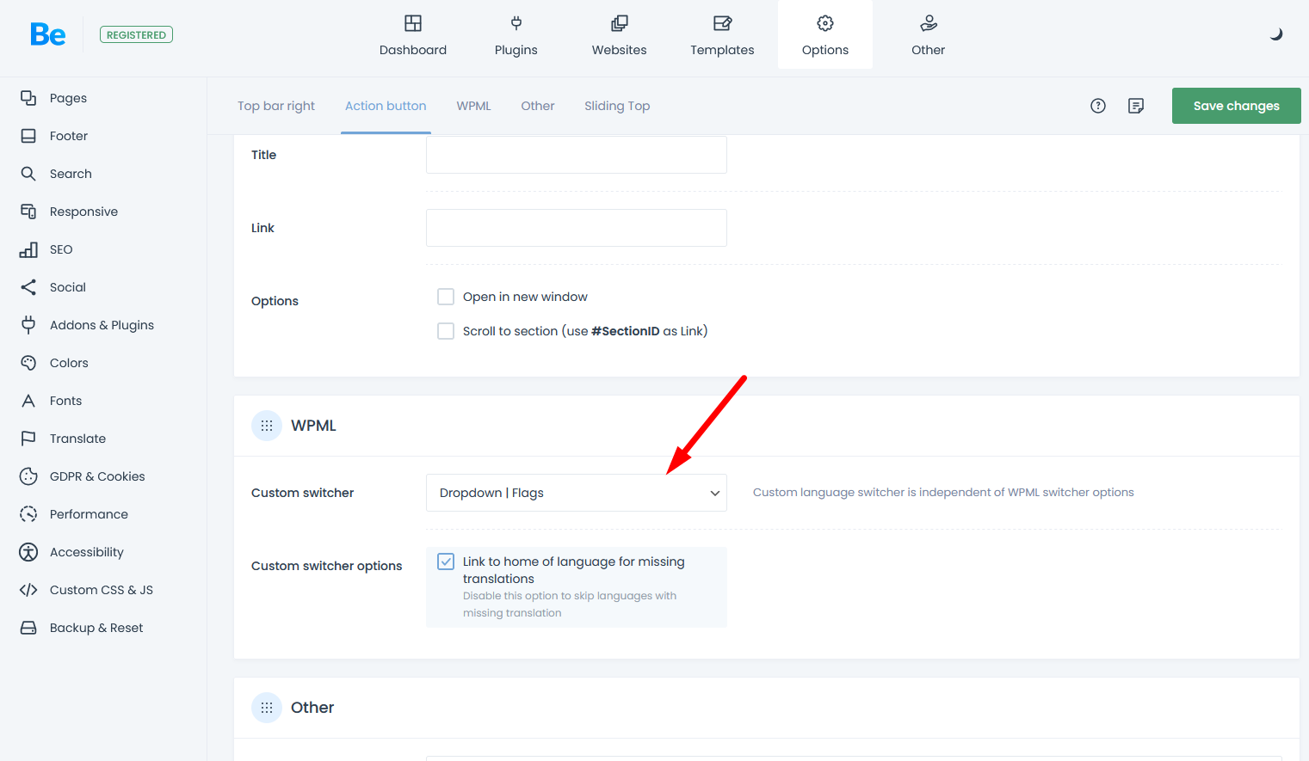Click the Accessibility person icon
The image size is (1309, 761).
(x=28, y=552)
